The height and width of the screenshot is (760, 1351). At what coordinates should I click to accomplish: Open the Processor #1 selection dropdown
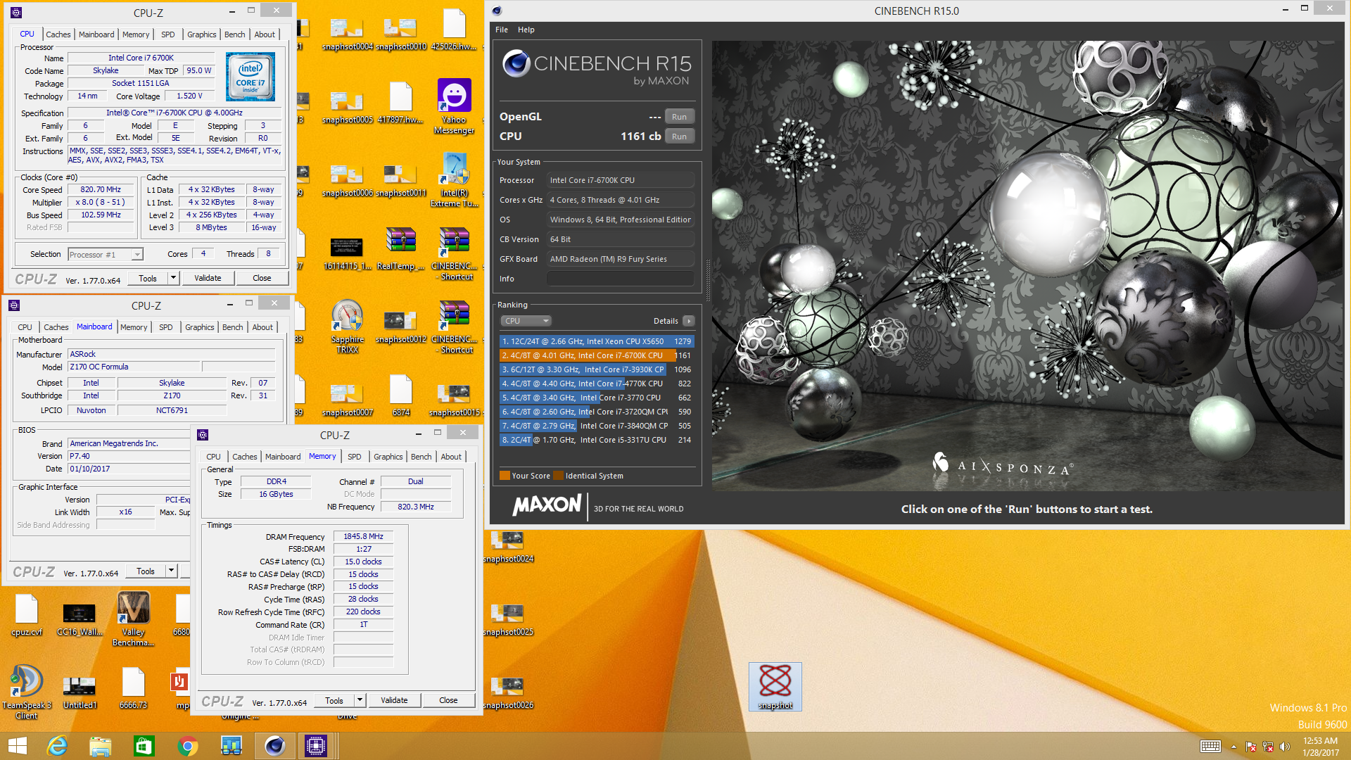(106, 255)
